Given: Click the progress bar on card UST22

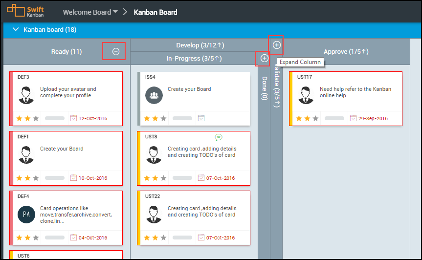Looking at the screenshot, I should click(182, 238).
